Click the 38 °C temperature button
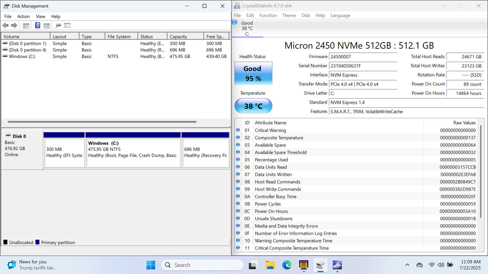 (x=253, y=106)
